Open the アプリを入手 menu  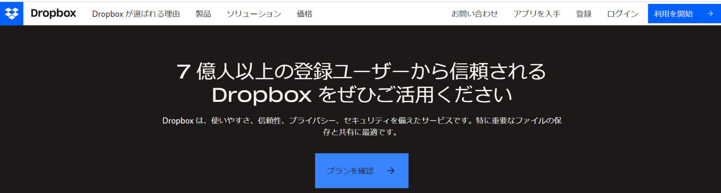click(x=537, y=14)
